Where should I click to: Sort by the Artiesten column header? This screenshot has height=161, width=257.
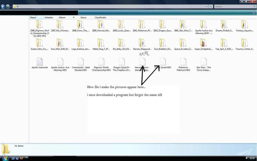click(x=51, y=17)
